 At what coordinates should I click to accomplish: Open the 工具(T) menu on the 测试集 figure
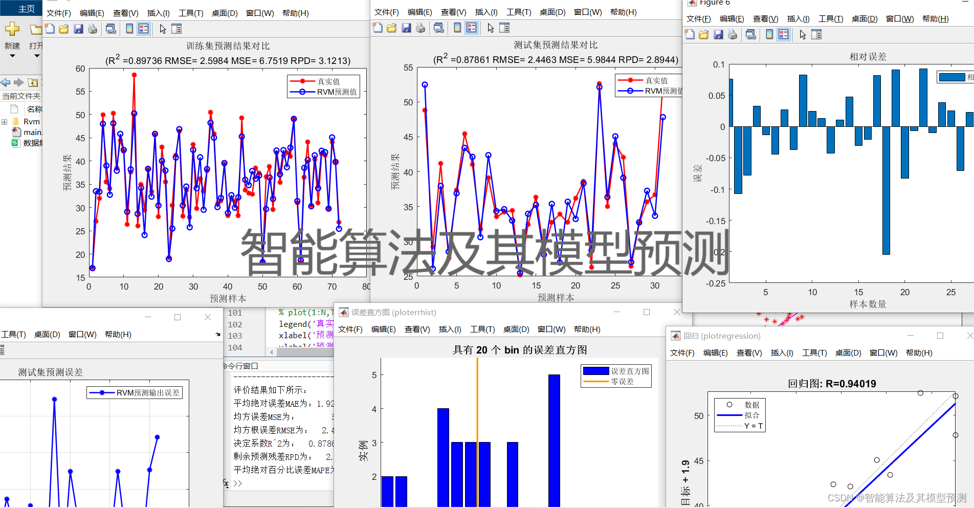(518, 12)
